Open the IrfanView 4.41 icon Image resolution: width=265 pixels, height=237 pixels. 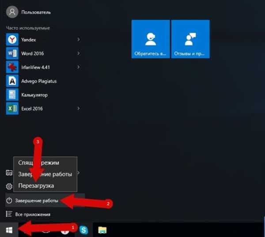coord(12,67)
